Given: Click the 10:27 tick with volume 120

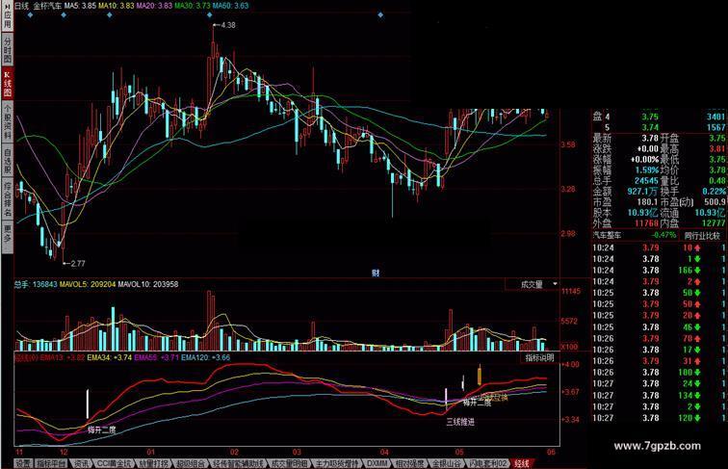Looking at the screenshot, I should [660, 418].
